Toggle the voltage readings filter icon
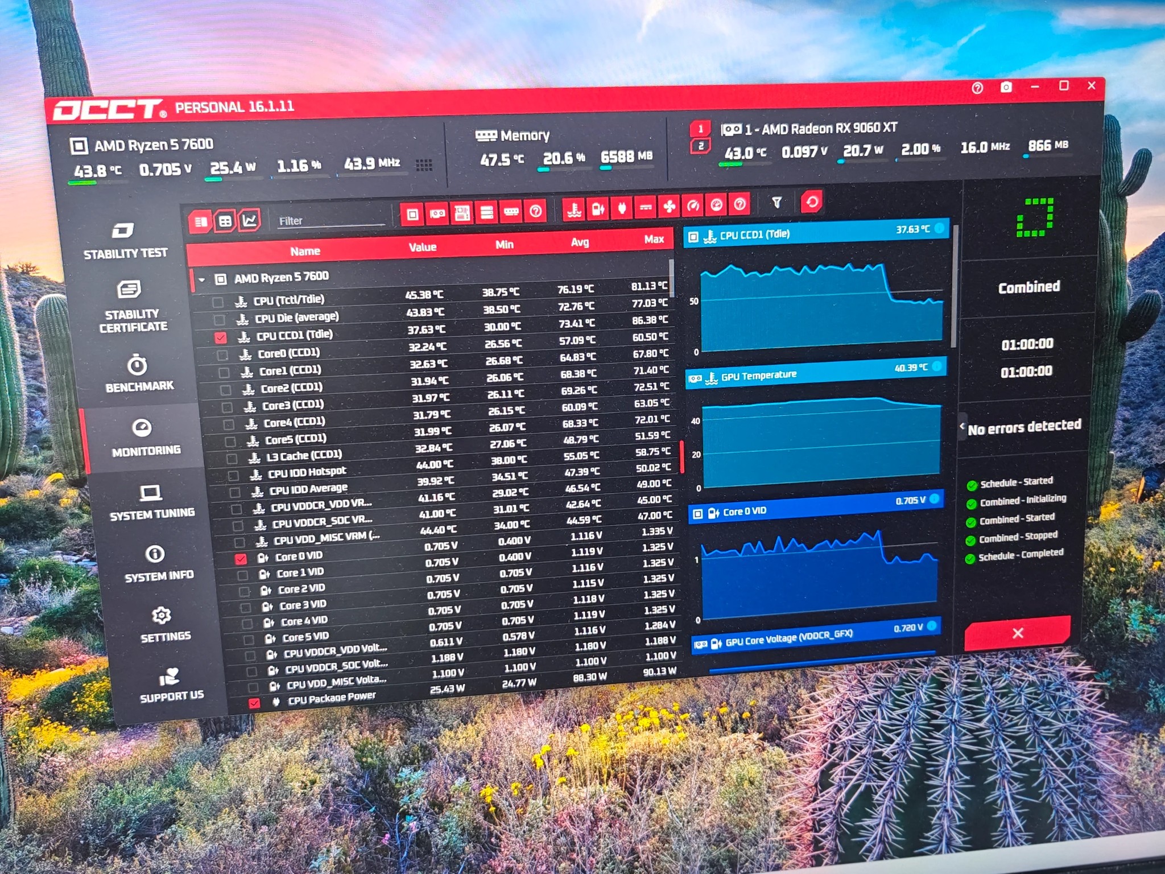Viewport: 1165px width, 874px height. click(x=598, y=209)
